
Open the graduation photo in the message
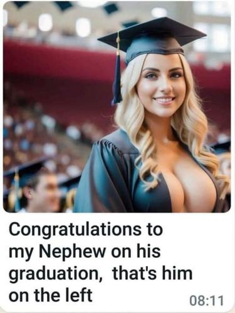(x=117, y=107)
